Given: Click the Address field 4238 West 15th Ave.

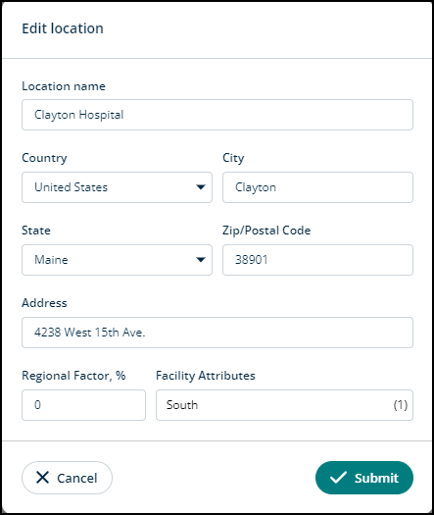Looking at the screenshot, I should 217,333.
